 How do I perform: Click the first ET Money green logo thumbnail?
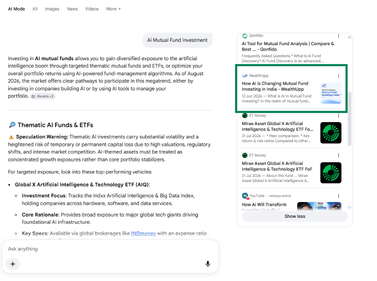pos(331,133)
